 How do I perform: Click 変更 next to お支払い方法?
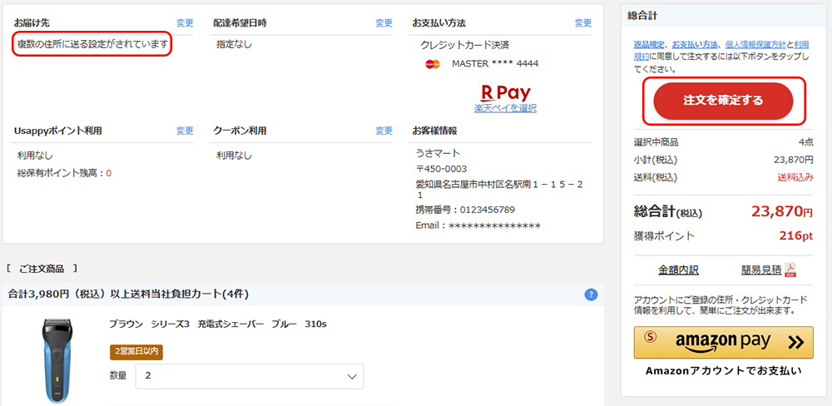tap(582, 22)
